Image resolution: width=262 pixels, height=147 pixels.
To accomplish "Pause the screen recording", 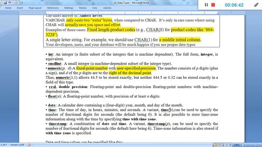I will 206,5.
